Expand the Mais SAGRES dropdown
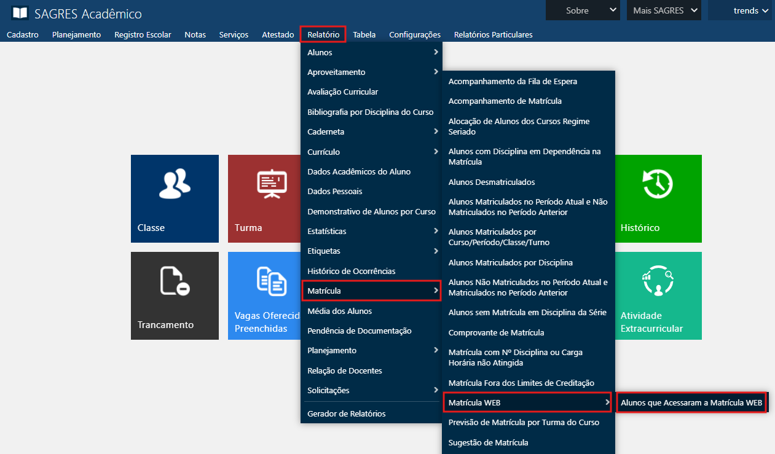 coord(663,10)
